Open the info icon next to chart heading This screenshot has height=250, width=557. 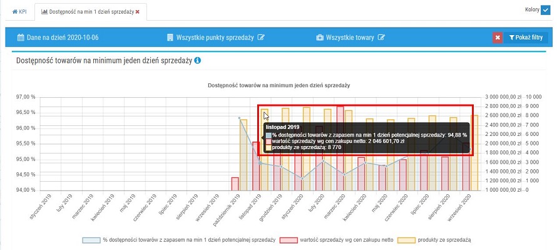(198, 61)
